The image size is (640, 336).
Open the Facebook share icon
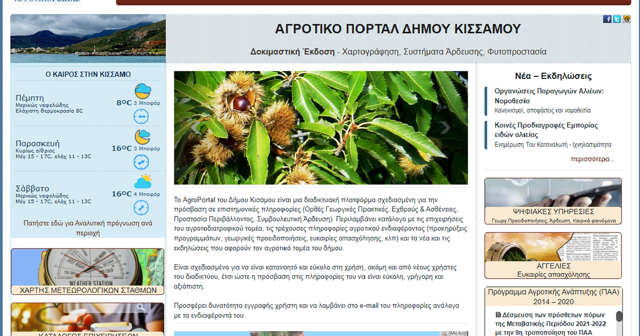tap(607, 19)
